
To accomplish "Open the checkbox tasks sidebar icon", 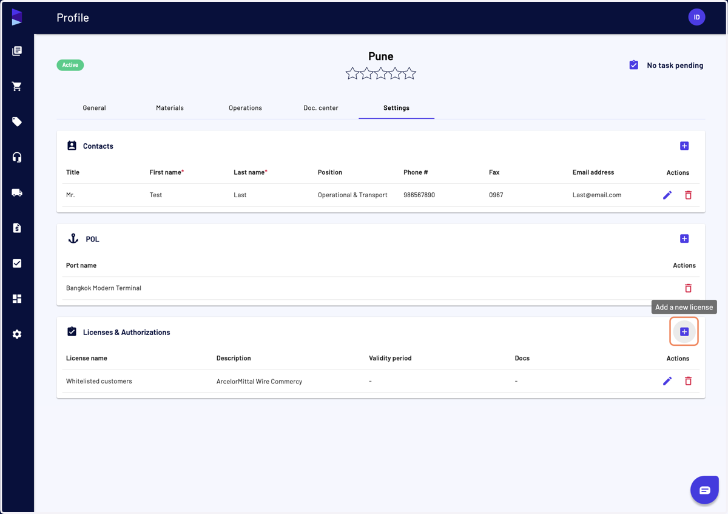I will [x=17, y=263].
